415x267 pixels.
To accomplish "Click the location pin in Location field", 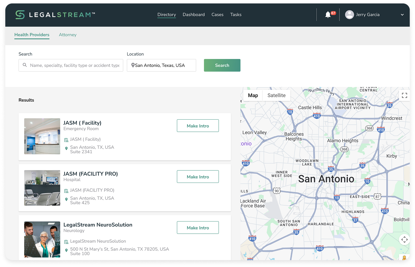I will tap(133, 65).
